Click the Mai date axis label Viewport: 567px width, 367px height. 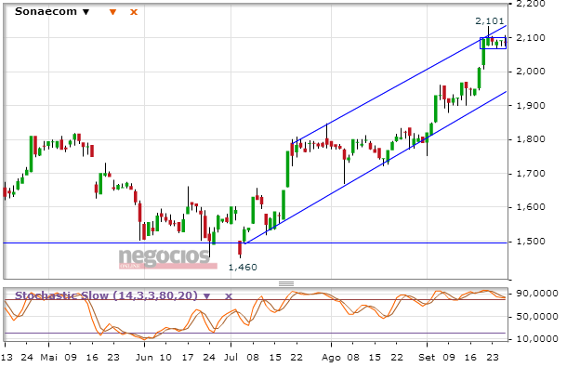point(49,357)
